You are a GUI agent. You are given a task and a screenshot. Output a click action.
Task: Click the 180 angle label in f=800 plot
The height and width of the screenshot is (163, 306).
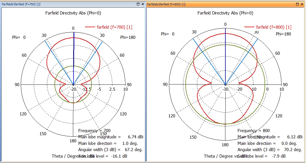point(225,145)
